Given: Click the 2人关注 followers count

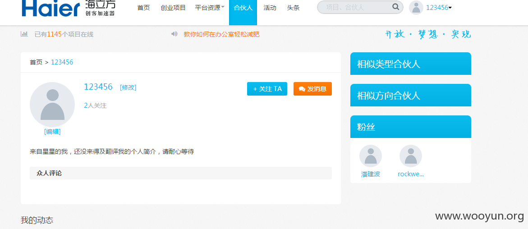Looking at the screenshot, I should 95,105.
